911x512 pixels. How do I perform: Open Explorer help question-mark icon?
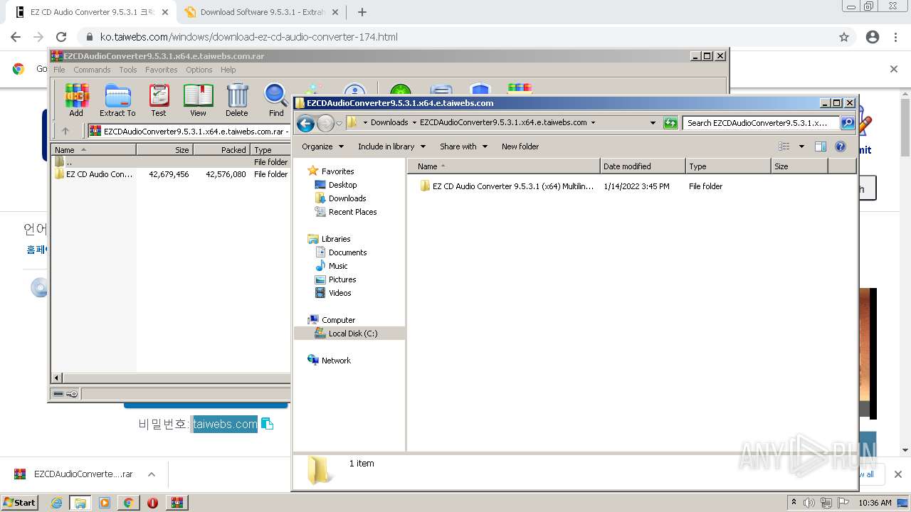(841, 146)
